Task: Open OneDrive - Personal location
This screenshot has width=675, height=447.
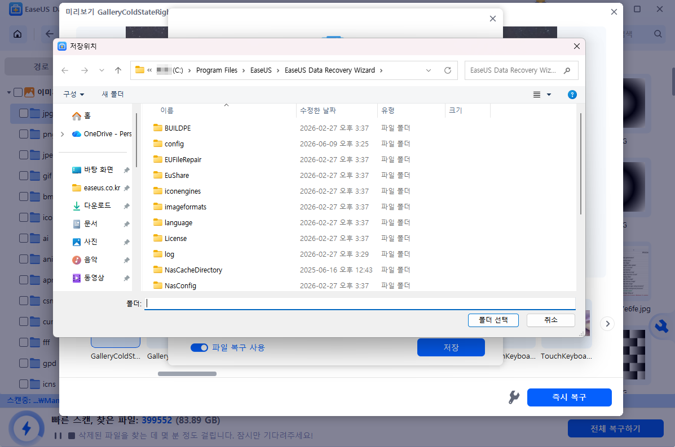Action: pos(103,133)
